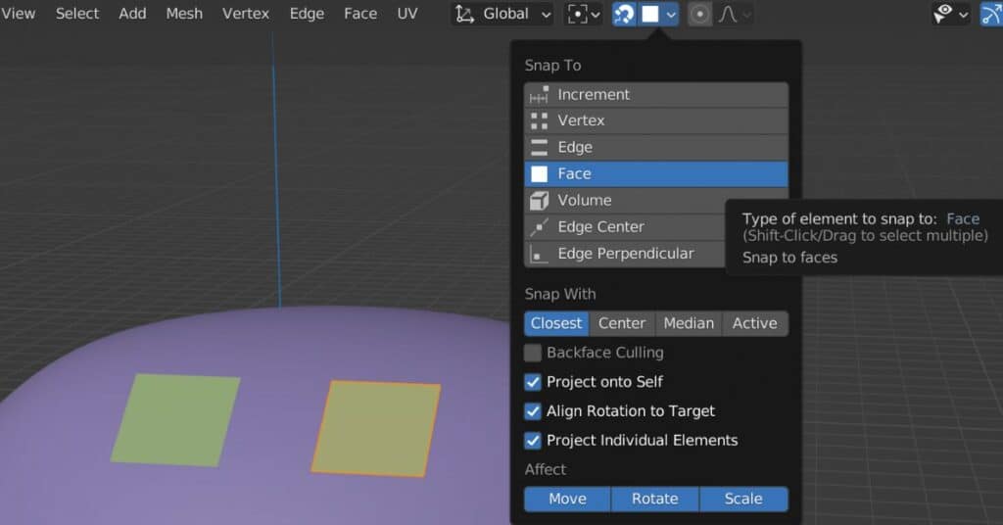Set Snap With to Active
The height and width of the screenshot is (525, 1003).
point(755,323)
